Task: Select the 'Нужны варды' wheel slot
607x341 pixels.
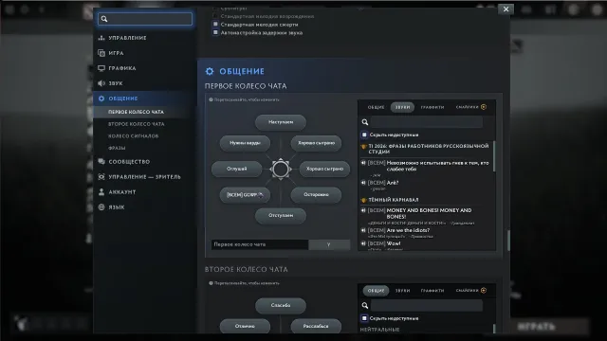Action: point(245,143)
